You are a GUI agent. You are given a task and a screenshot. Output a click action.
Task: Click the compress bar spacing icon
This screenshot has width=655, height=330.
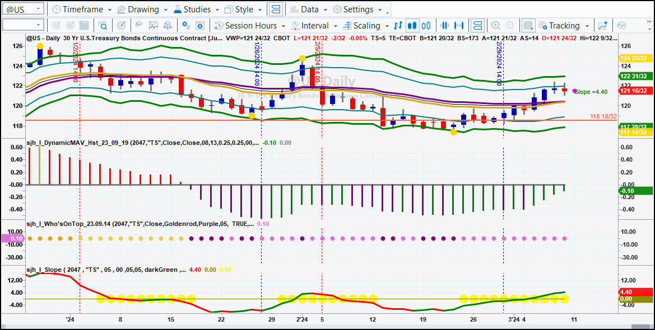coord(444,25)
